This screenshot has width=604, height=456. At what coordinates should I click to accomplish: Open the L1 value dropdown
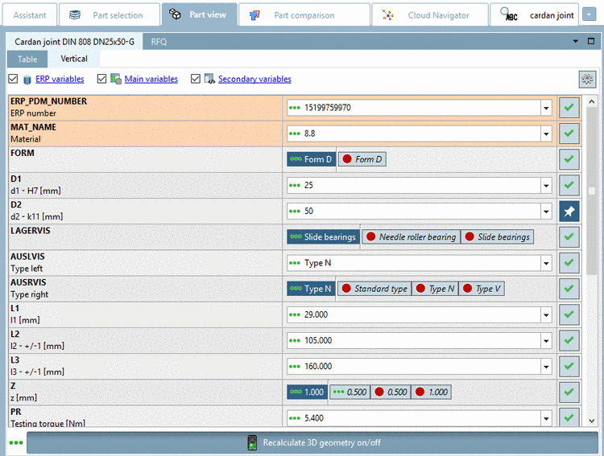click(546, 314)
